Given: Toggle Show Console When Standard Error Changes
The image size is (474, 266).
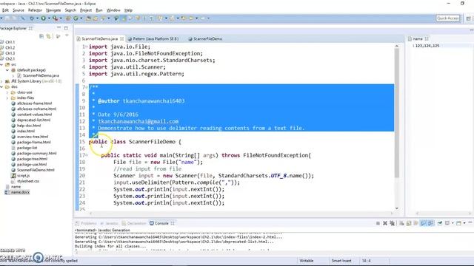Looking at the screenshot, I should click(431, 223).
